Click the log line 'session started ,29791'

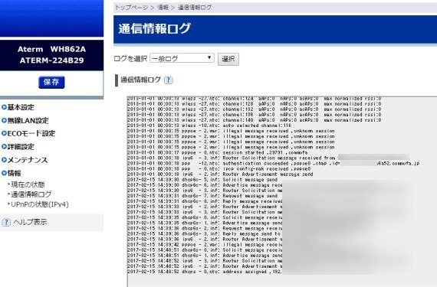coord(218,152)
